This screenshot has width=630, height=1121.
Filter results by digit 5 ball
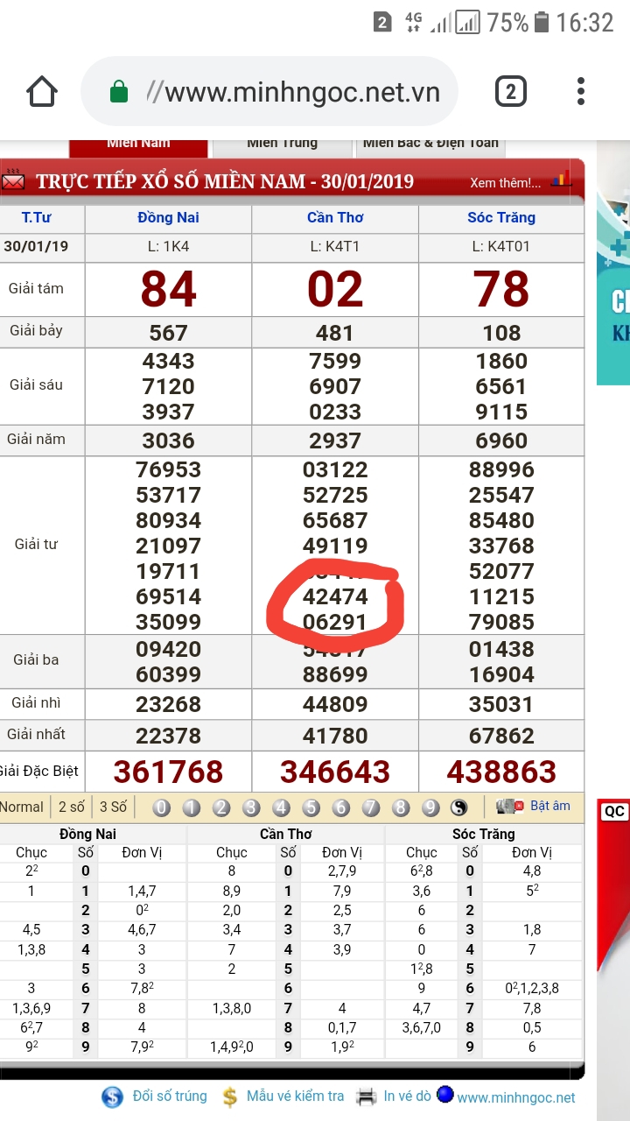pos(311,807)
